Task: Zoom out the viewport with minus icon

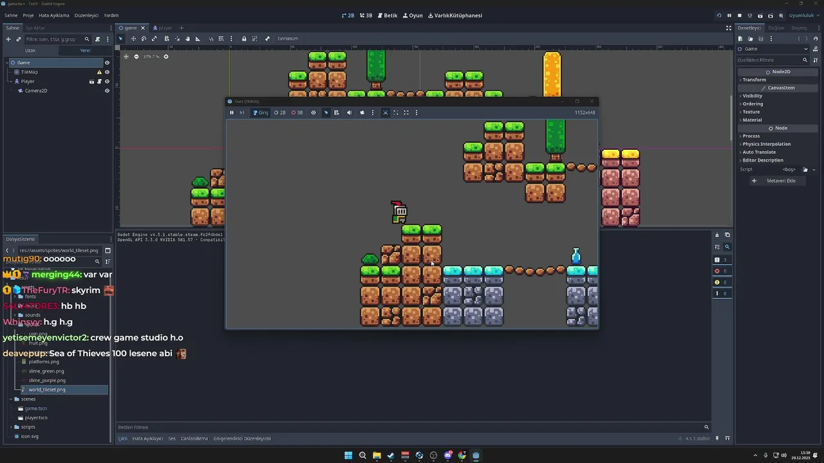Action: (136, 57)
